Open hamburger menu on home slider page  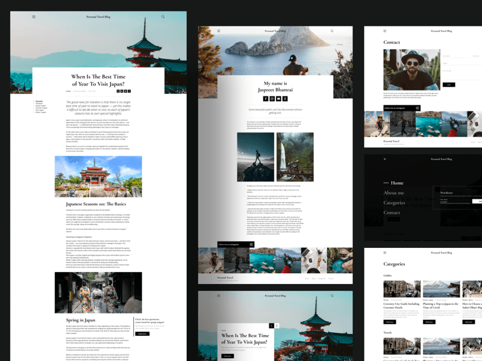click(x=219, y=295)
